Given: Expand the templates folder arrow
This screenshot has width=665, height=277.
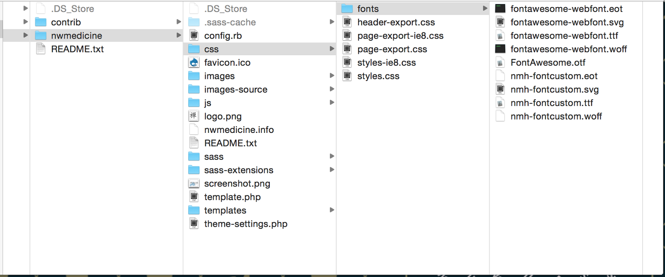Looking at the screenshot, I should pos(332,210).
